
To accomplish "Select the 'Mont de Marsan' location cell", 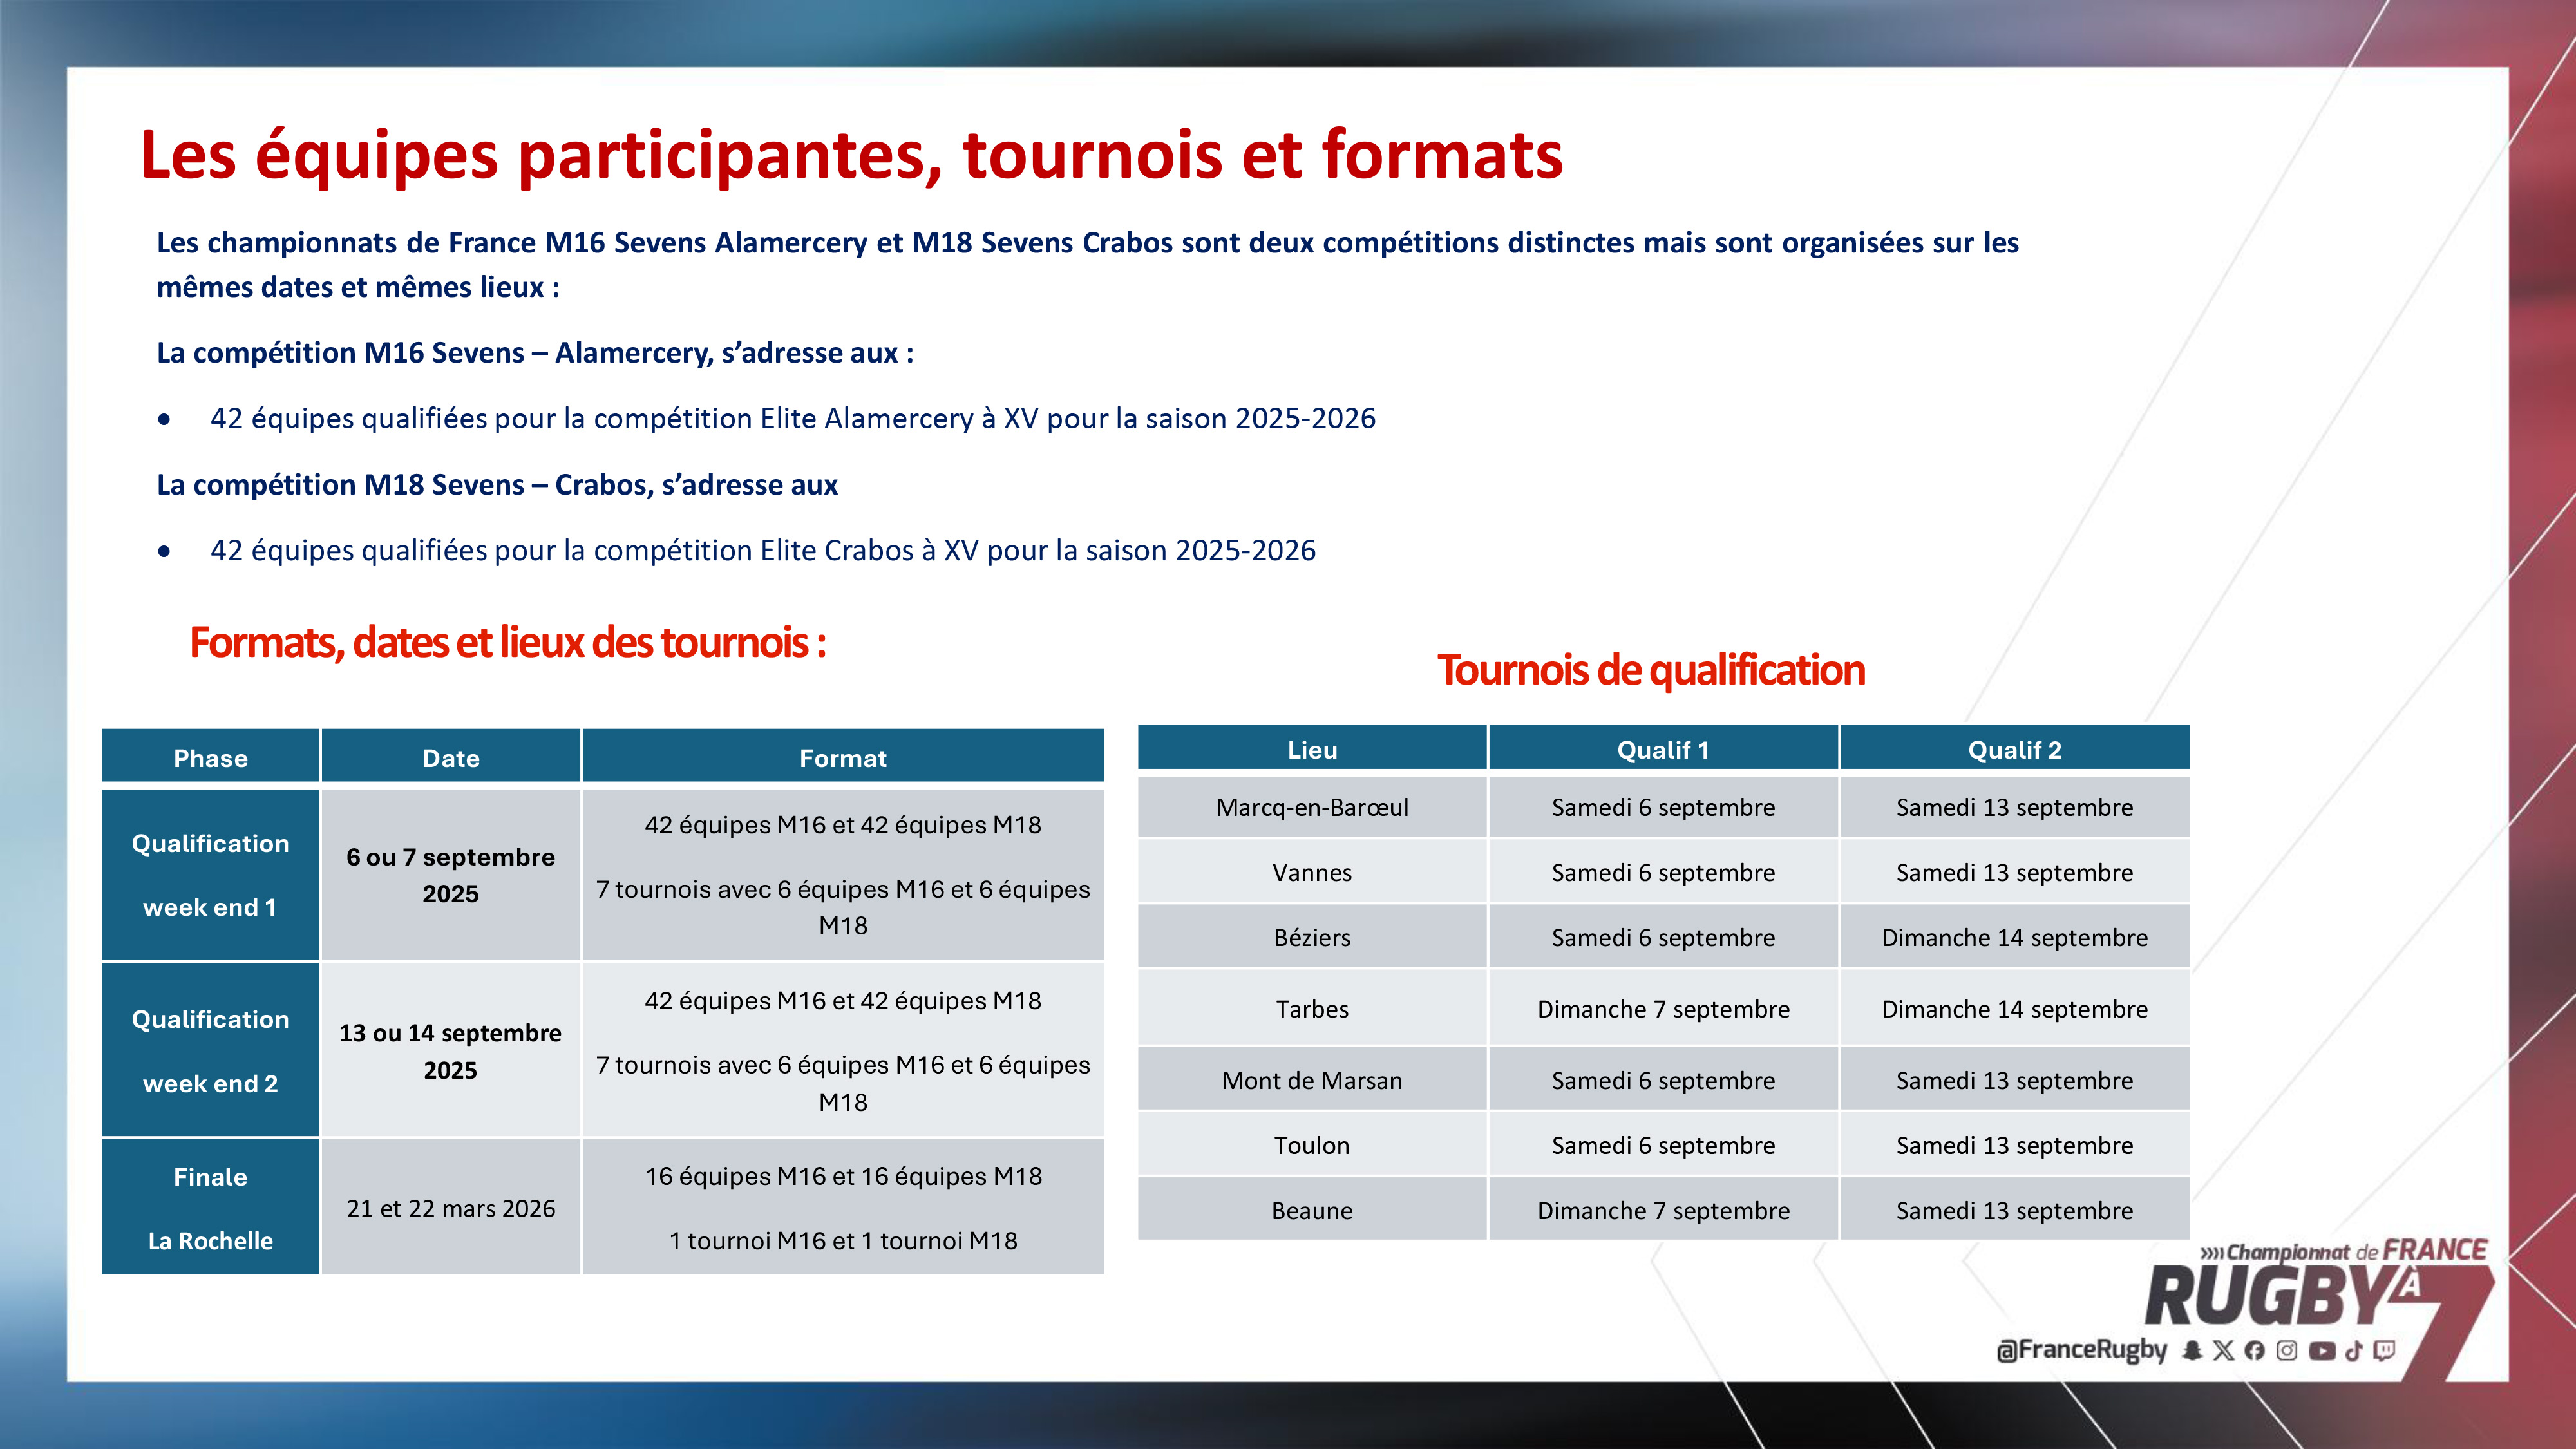I will coord(1312,1080).
